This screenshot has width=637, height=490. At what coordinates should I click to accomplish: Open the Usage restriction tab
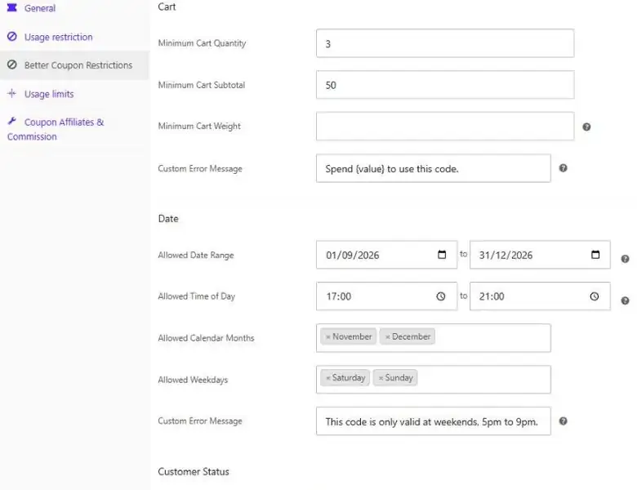[58, 37]
